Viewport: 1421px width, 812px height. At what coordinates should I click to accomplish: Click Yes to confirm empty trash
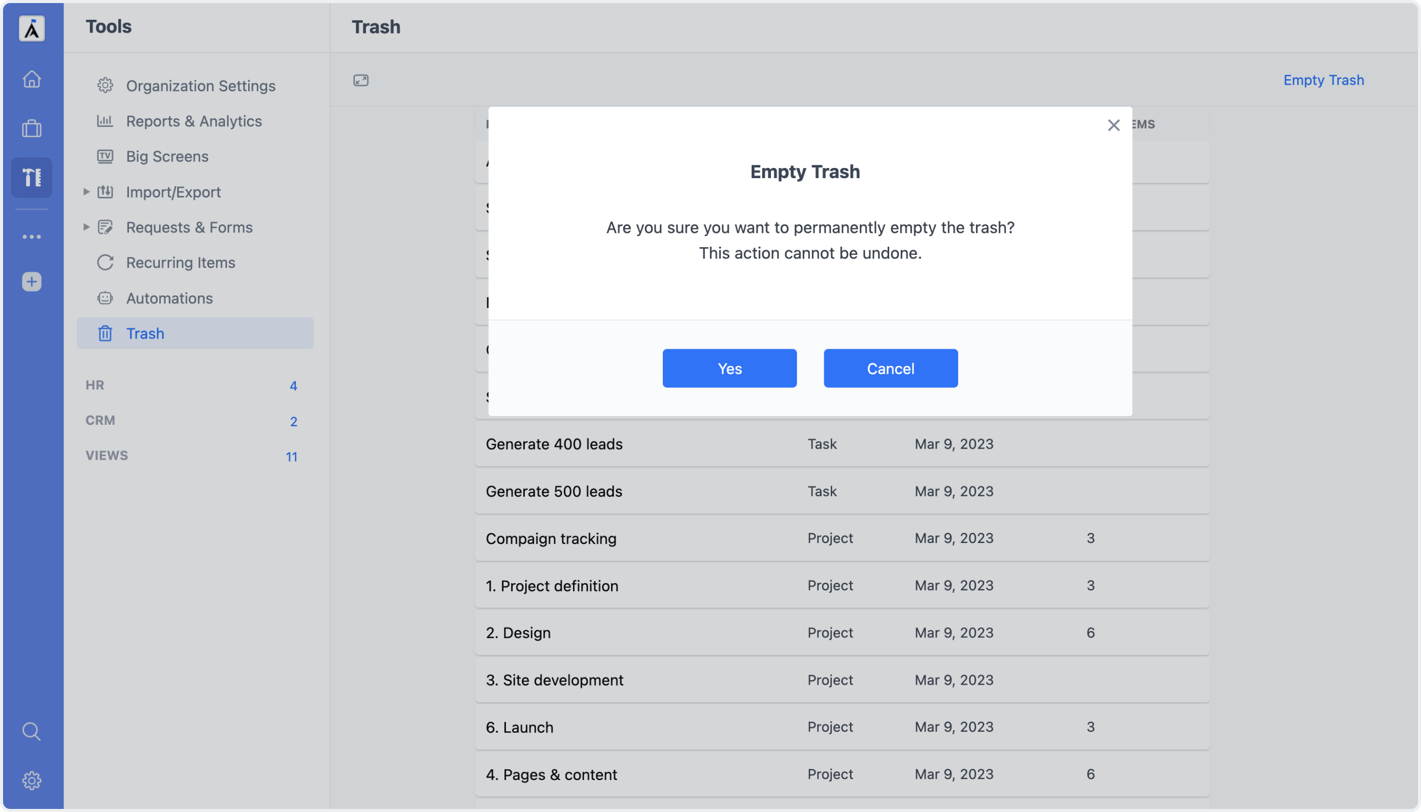tap(729, 368)
